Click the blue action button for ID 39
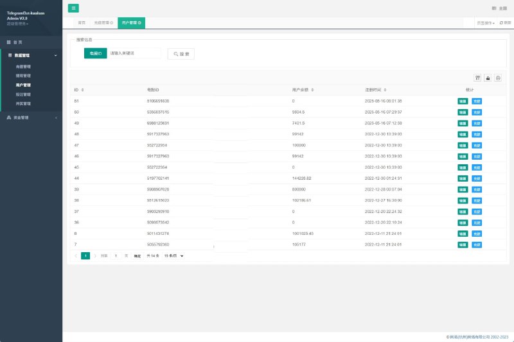Image resolution: width=514 pixels, height=342 pixels. (x=477, y=189)
